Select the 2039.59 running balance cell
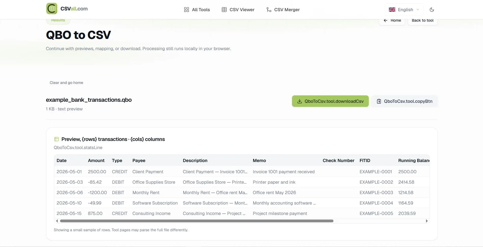 click(407, 213)
